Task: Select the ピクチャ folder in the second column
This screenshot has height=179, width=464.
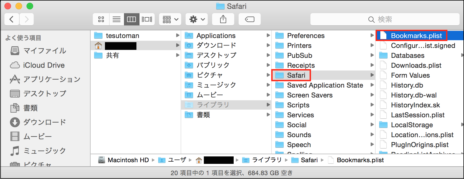Action: coord(226,75)
